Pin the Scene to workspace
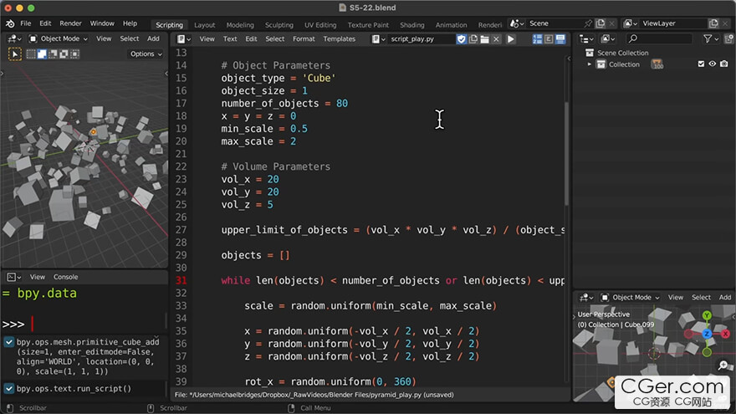736x414 pixels. pyautogui.click(x=588, y=23)
